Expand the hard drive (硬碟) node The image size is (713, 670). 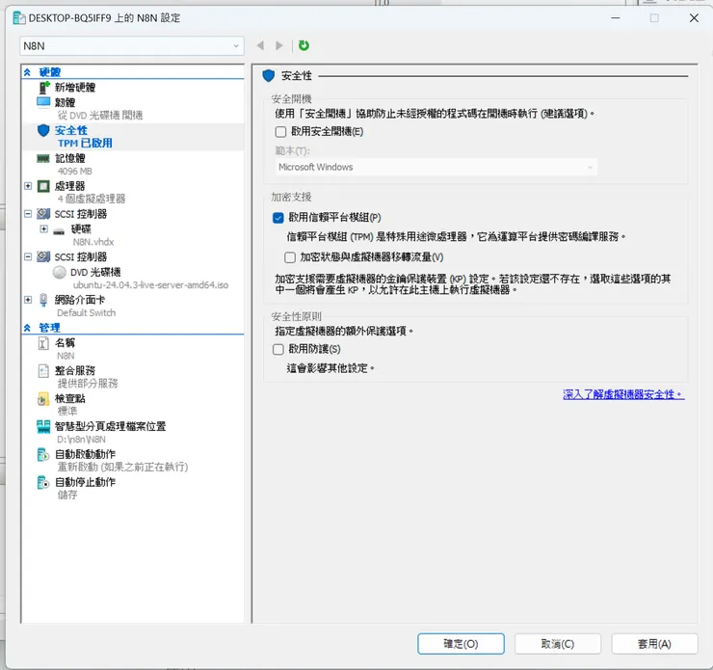43,228
